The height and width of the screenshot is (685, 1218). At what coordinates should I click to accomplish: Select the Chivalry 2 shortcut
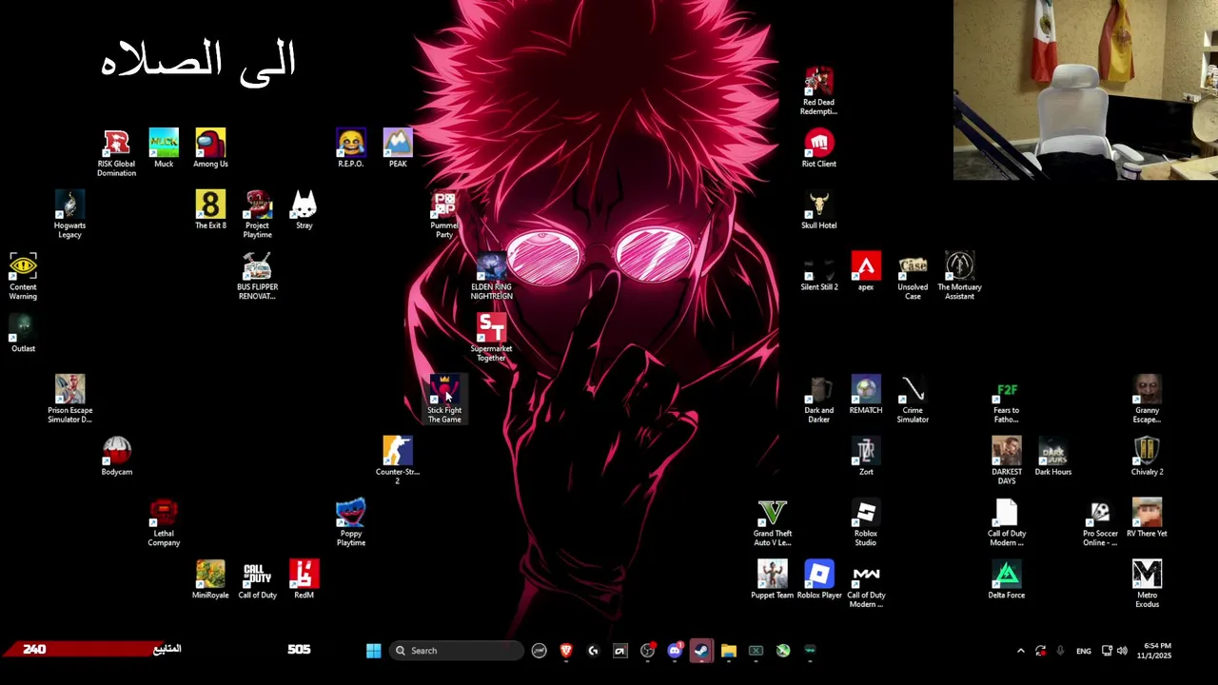[x=1147, y=457]
